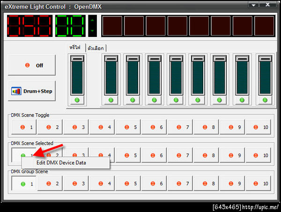Viewport: 281px width, 212px height.
Task: Toggle the green LED under the master fader
Action: [77, 100]
